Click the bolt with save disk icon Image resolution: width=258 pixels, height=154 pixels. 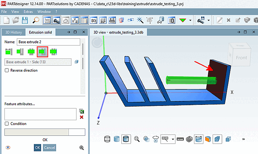201,20
